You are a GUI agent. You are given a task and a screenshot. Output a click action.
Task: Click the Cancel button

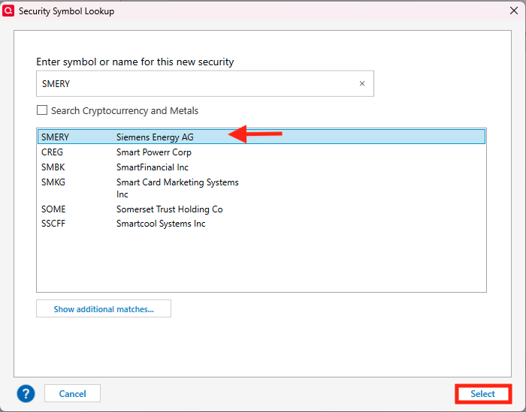pos(72,393)
